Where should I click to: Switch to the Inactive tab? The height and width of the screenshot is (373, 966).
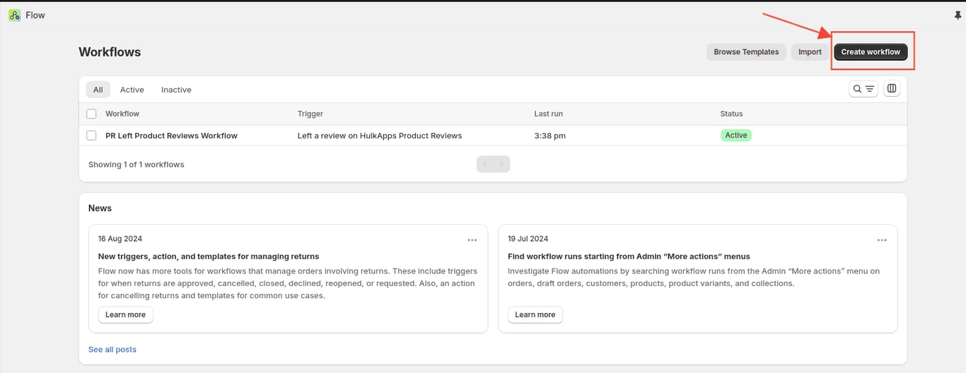(x=176, y=90)
